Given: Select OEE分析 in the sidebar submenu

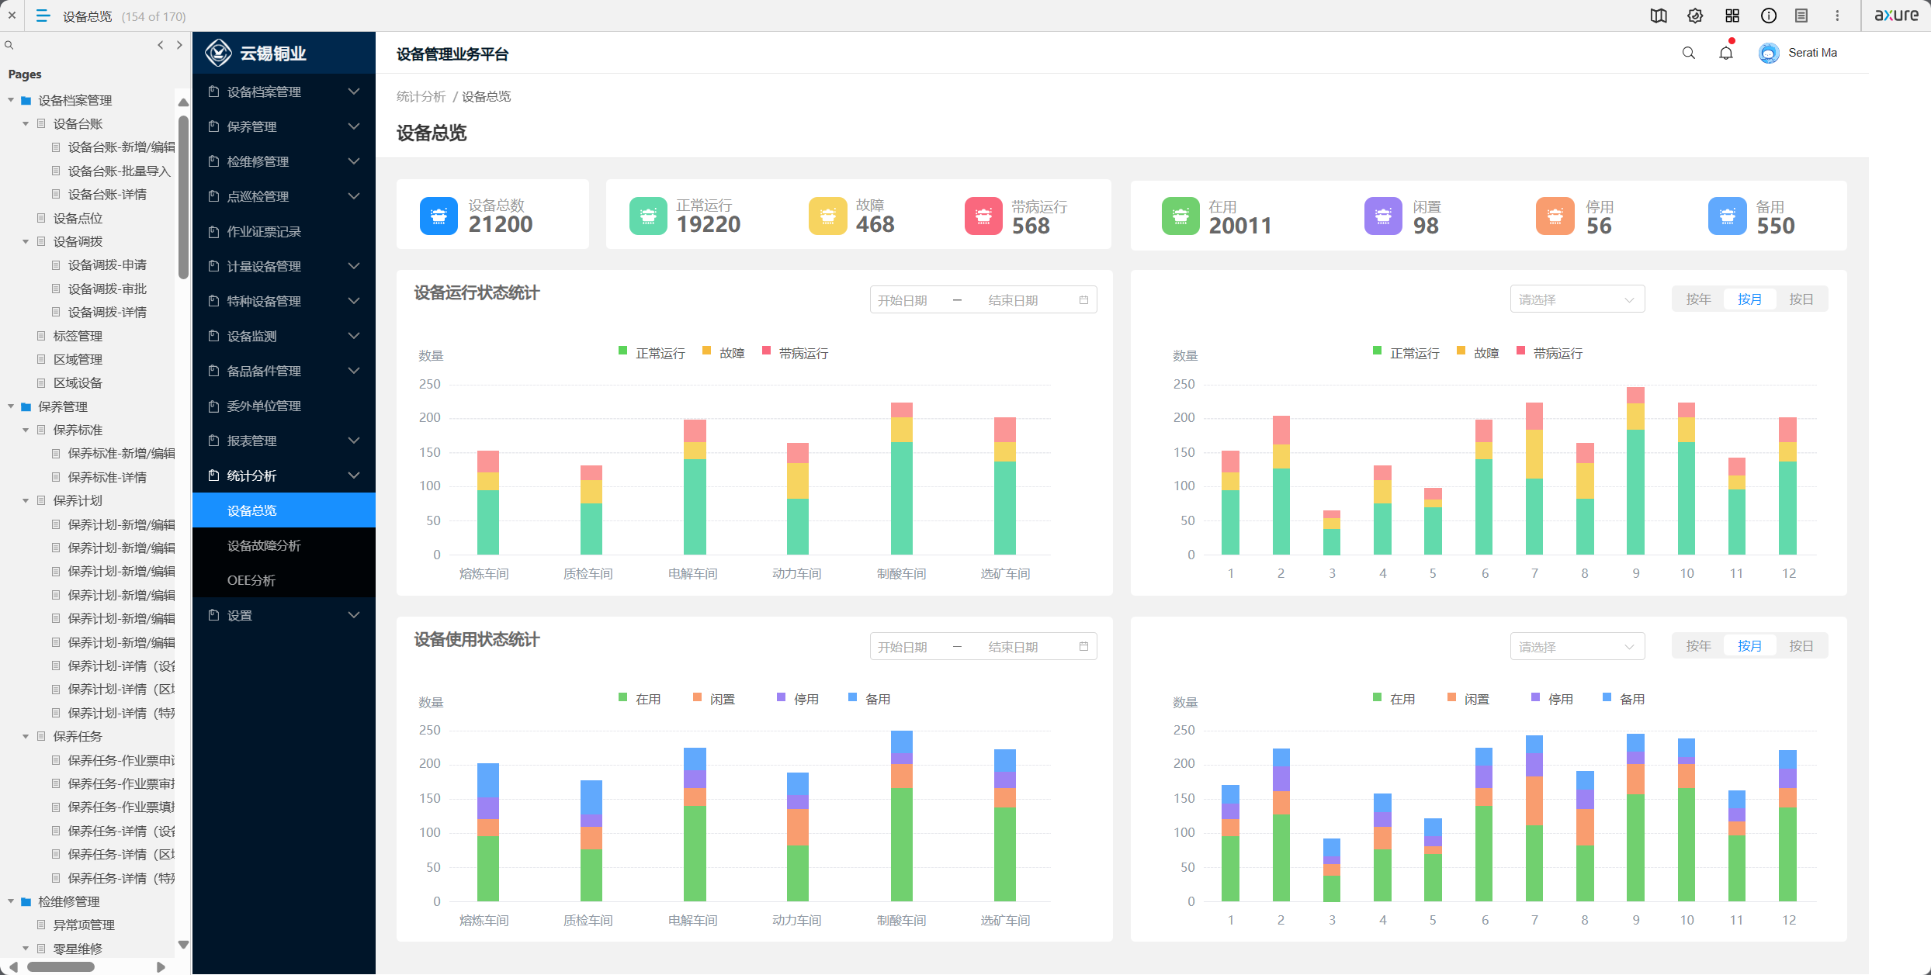Looking at the screenshot, I should (284, 580).
